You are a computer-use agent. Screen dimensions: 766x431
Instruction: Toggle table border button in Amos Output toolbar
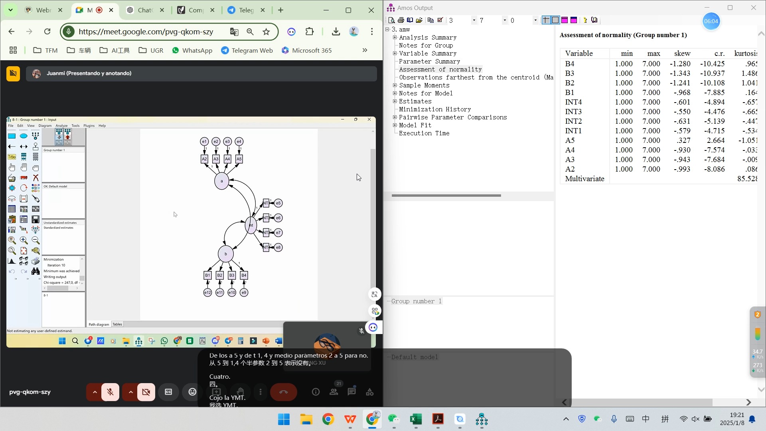tap(555, 20)
